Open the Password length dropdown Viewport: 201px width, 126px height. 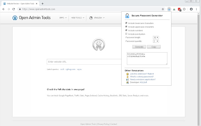[156, 37]
